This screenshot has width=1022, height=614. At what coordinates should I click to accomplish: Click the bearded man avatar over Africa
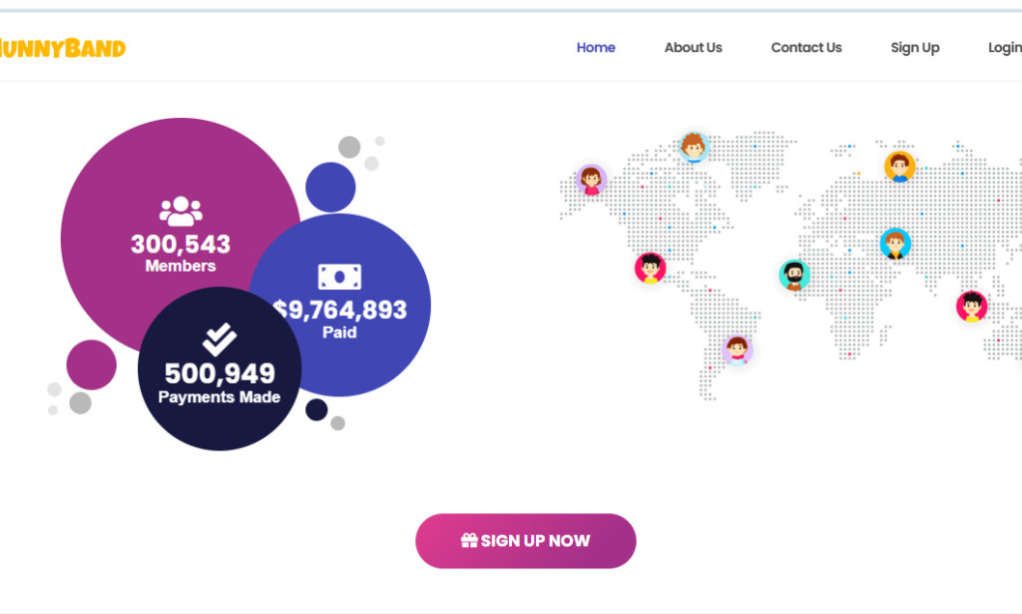pos(793,273)
